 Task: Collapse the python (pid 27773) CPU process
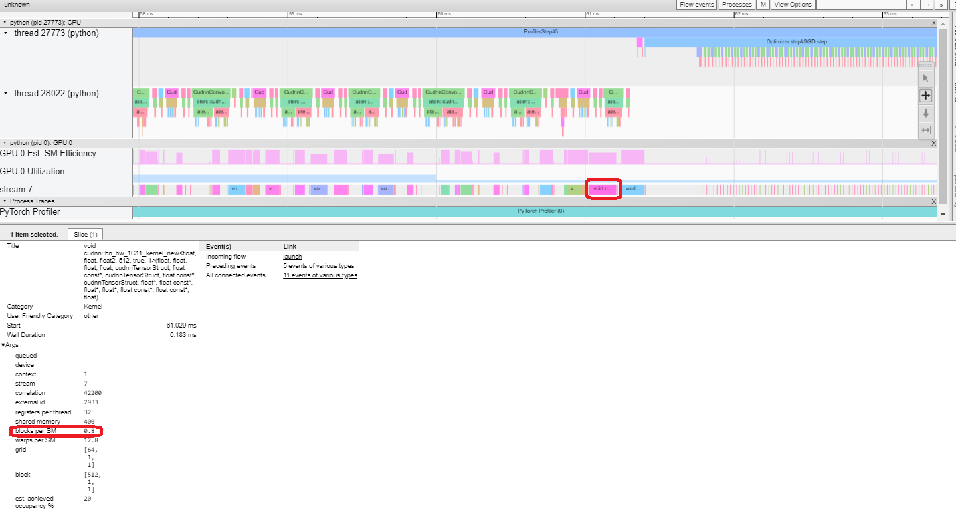[5, 23]
